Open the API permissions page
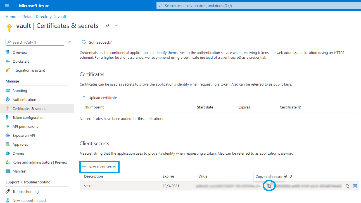The height and width of the screenshot is (203, 361). [x=25, y=126]
